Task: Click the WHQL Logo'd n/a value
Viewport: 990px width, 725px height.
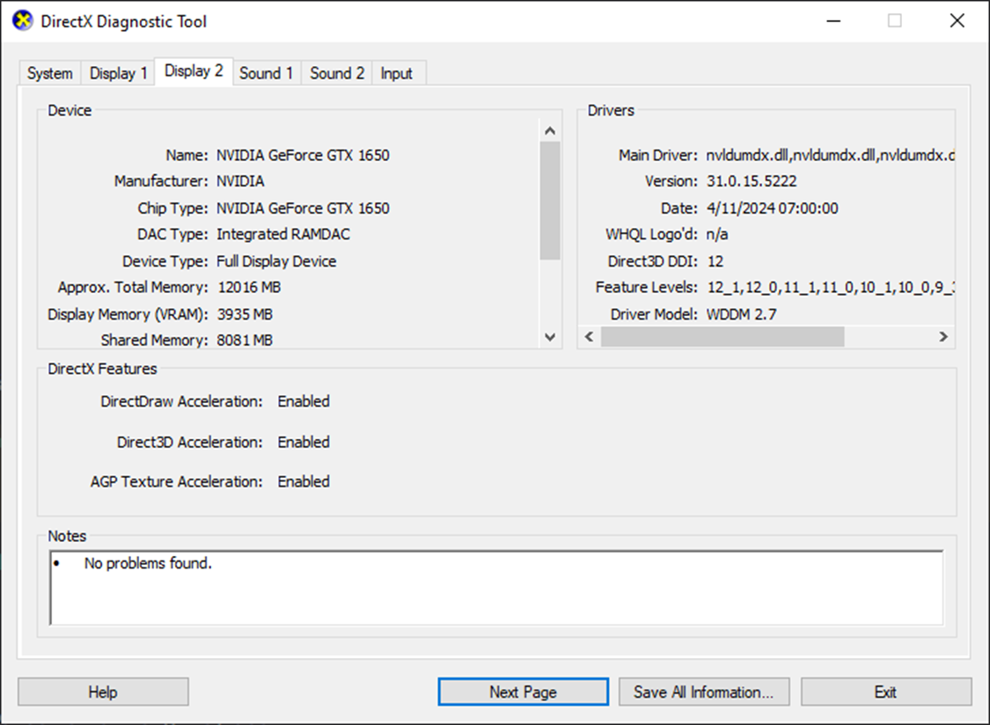Action: coord(717,234)
